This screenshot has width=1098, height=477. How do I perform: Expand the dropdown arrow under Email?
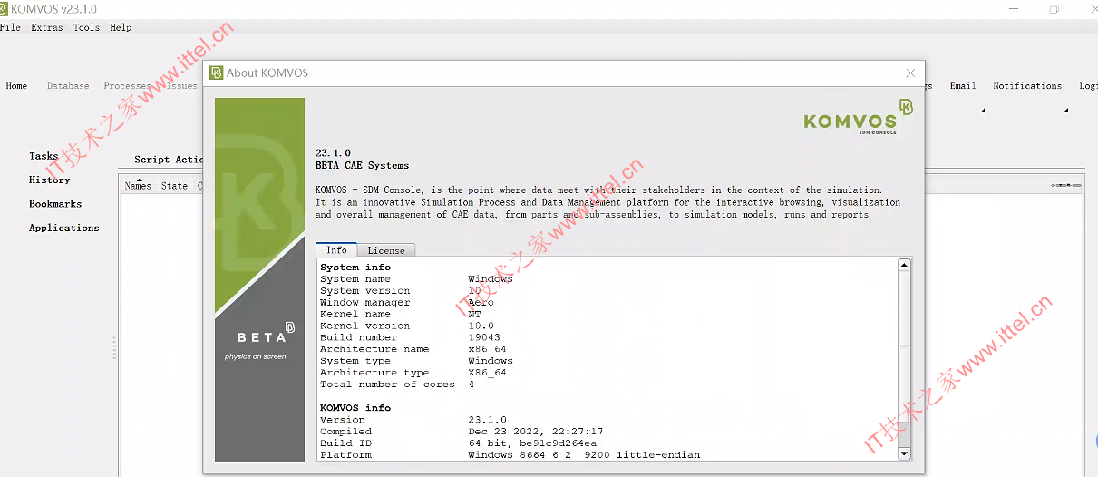pyautogui.click(x=982, y=111)
